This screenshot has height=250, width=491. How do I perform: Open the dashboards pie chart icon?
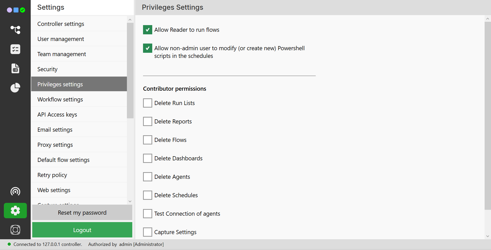coord(15,88)
